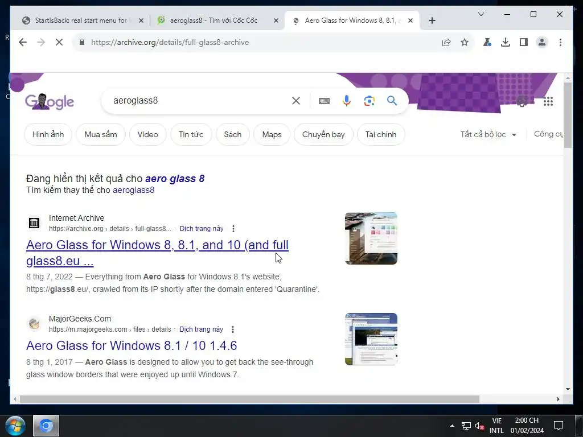Click the Internet Archive site icon
Image resolution: width=583 pixels, height=437 pixels.
point(34,223)
